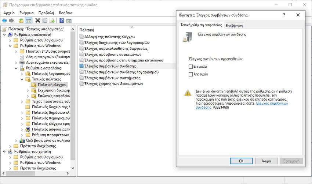Click the gray Forward arrow in the toolbar
The height and width of the screenshot is (184, 312).
(11, 20)
